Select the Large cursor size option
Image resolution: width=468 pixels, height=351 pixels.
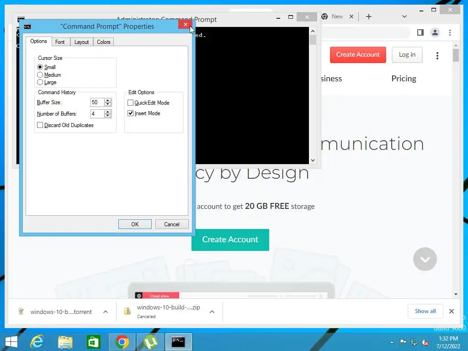coord(40,82)
